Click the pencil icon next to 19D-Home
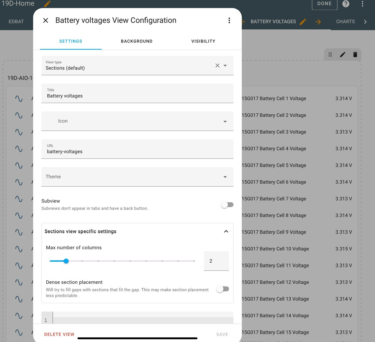 click(47, 4)
